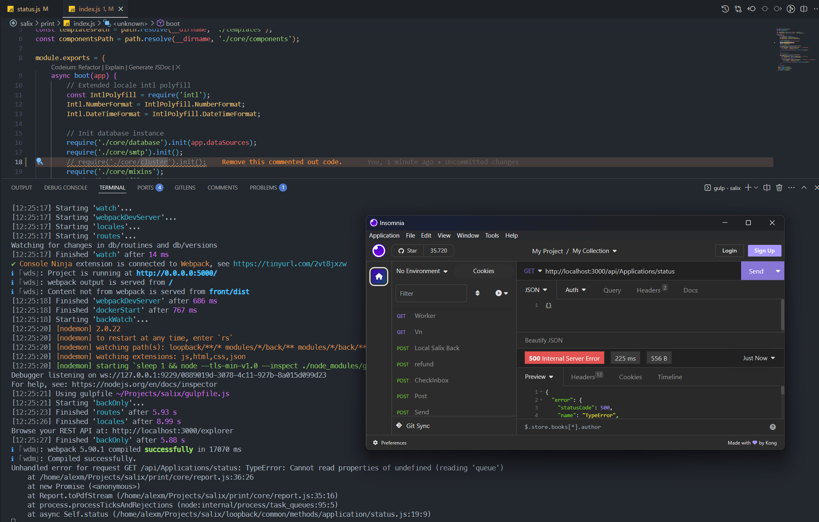Focus the request Filter input
The image size is (819, 522).
pos(431,293)
